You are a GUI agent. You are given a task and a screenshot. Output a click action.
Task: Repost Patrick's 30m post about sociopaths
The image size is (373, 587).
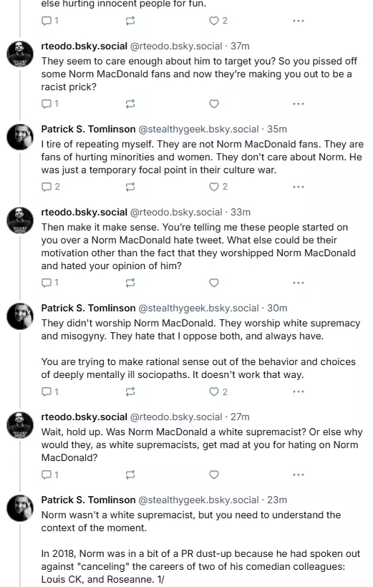click(x=130, y=392)
